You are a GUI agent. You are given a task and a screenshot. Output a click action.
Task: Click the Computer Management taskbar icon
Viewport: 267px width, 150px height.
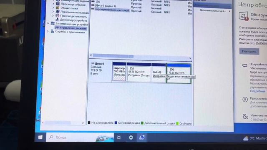pos(142,137)
